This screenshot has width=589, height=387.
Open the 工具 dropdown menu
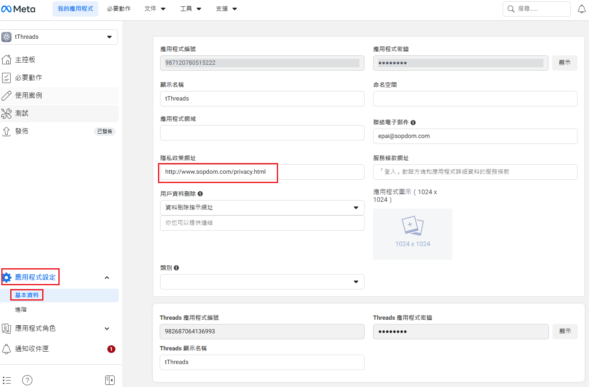[x=191, y=9]
